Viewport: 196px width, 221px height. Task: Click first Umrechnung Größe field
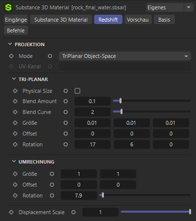pyautogui.click(x=79, y=174)
